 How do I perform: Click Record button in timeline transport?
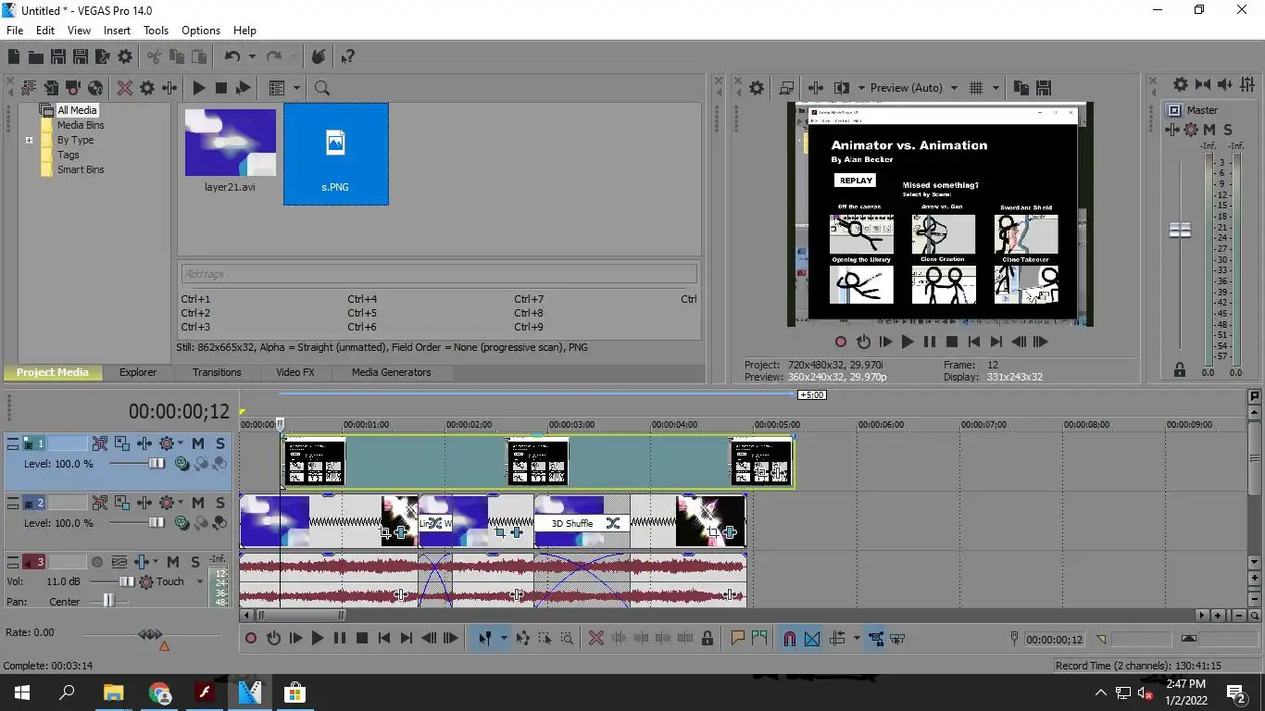pos(250,638)
